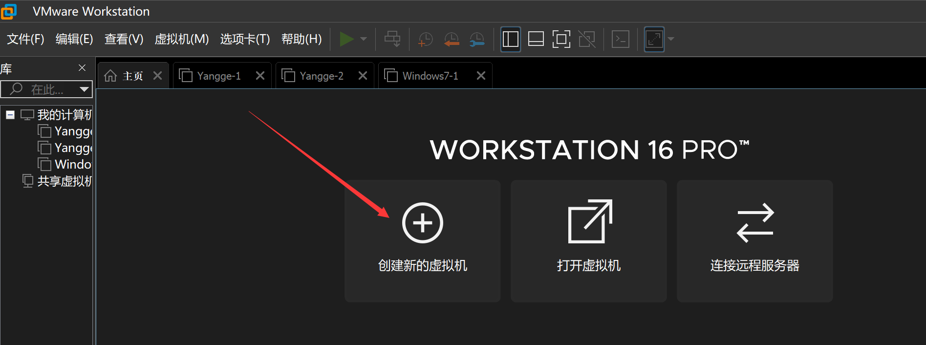
Task: Click the 打开虚拟机 label
Action: (x=589, y=265)
